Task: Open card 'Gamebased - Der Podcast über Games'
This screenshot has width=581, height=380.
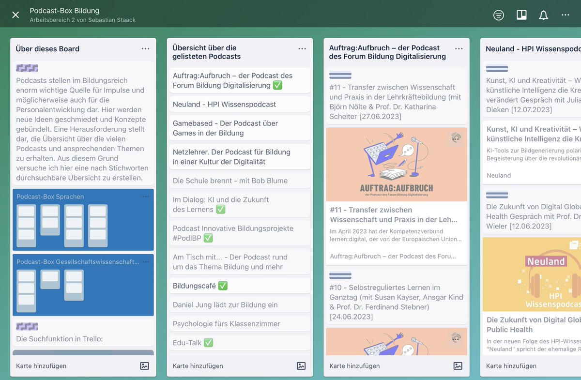Action: [x=240, y=128]
